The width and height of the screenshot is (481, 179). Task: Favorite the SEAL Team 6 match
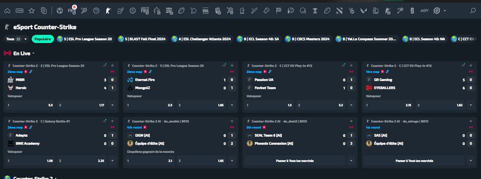coord(352,121)
